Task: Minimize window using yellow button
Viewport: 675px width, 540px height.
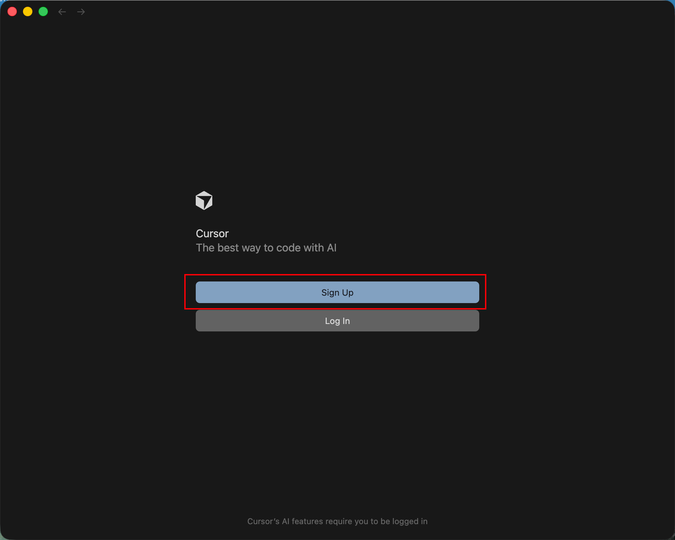Action: [x=28, y=12]
